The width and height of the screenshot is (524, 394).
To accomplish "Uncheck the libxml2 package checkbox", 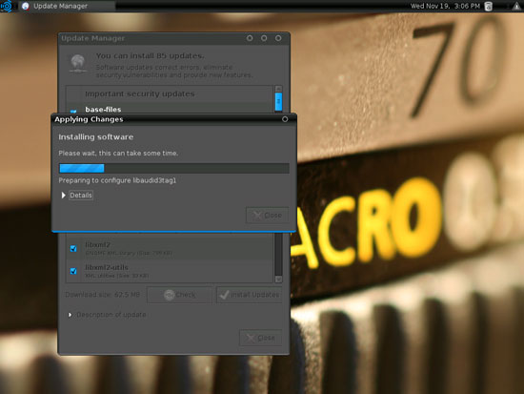I will 73,248.
